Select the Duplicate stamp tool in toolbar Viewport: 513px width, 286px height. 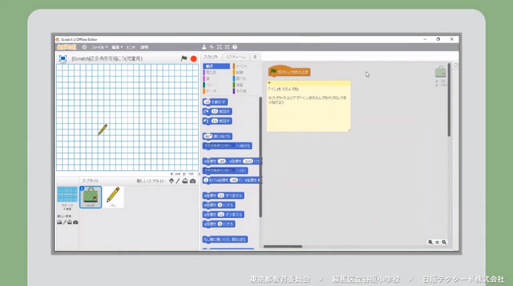[x=204, y=47]
